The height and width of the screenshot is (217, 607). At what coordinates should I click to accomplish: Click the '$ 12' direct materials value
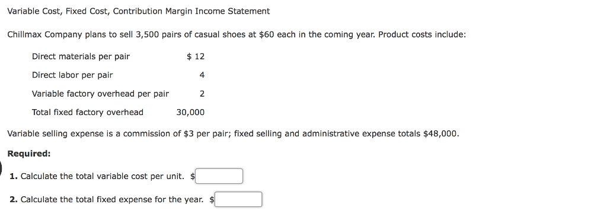point(196,56)
